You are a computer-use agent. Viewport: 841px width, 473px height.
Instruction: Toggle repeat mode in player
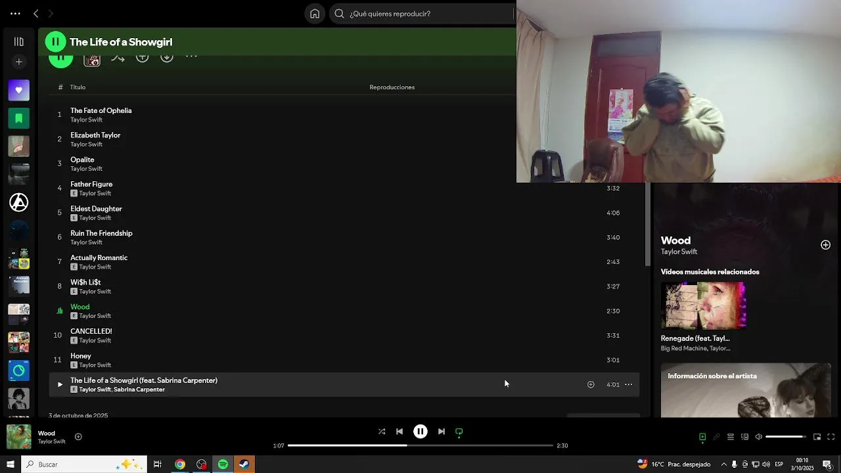pyautogui.click(x=459, y=432)
